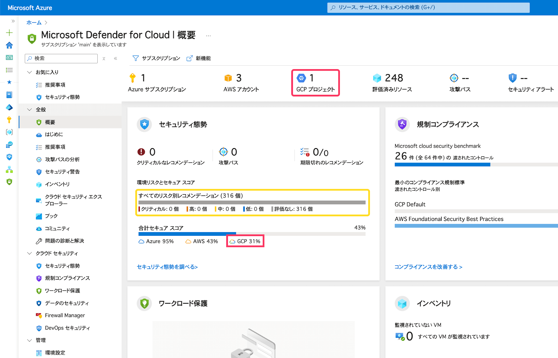
Task: Open the title ellipsis more options
Action: coord(208,36)
